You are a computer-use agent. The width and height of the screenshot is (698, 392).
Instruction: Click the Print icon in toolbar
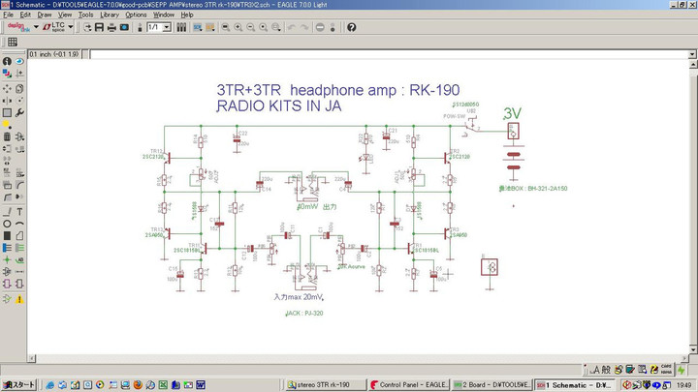tap(112, 27)
